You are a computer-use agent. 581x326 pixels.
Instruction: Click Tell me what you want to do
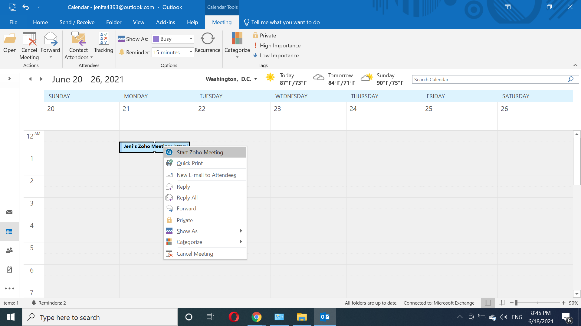285,22
